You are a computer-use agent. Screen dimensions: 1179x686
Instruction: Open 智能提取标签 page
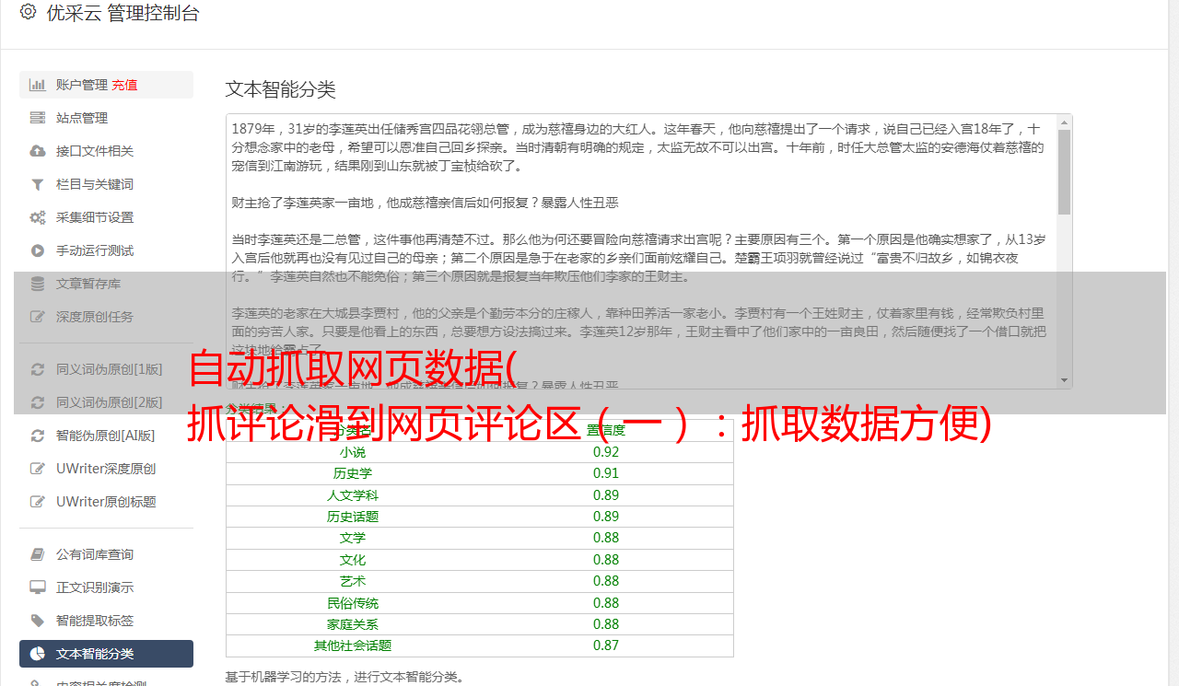click(x=106, y=621)
